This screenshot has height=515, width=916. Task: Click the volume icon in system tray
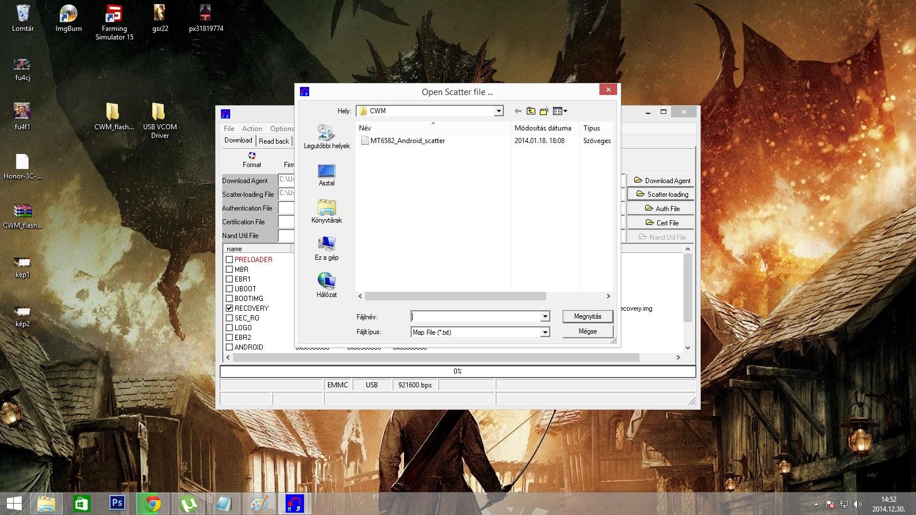(857, 504)
